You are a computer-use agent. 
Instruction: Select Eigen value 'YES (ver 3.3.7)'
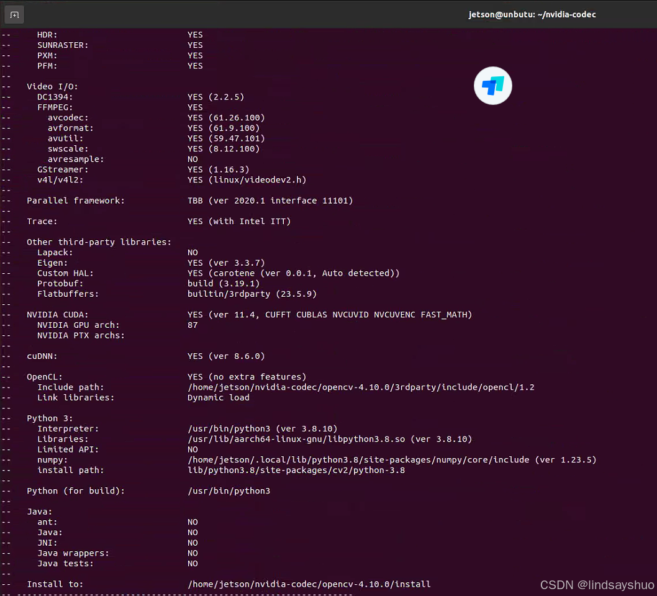click(x=226, y=263)
